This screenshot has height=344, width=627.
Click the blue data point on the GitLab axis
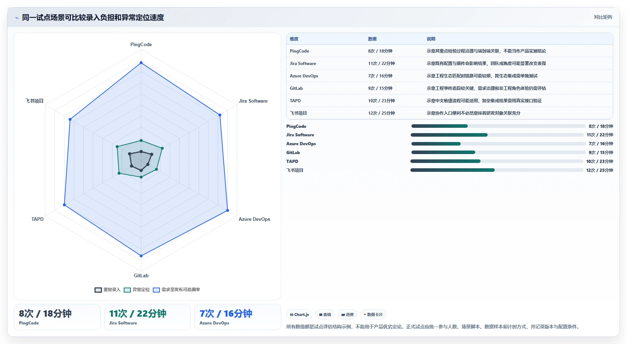(x=141, y=256)
